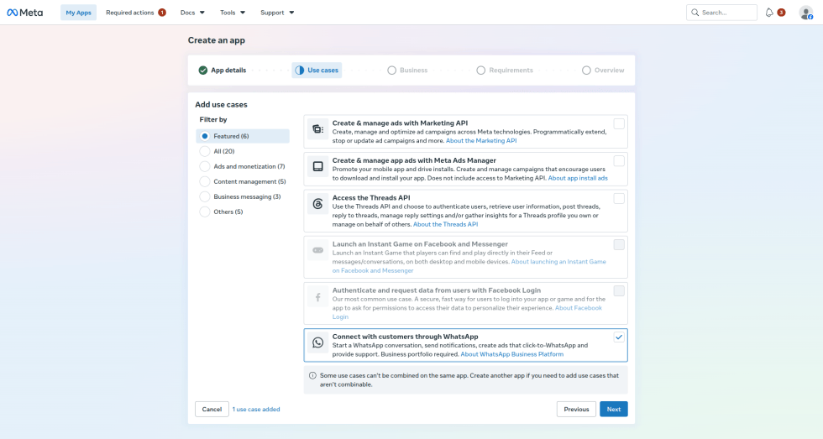Screen dimensions: 823x439
Task: Open About app install ads link
Action: [x=578, y=178]
